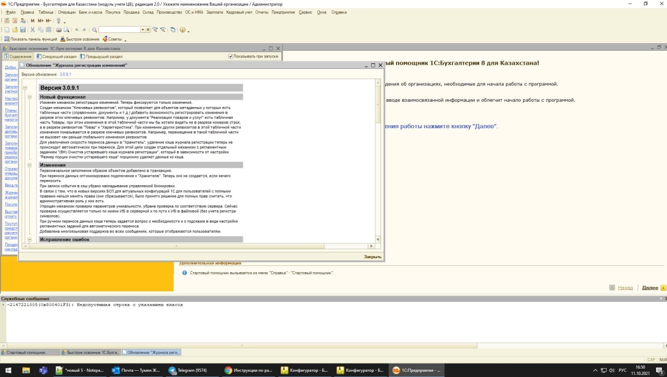Click the Find magnifier toolbar icon
This screenshot has width=667, height=377.
tap(94, 30)
